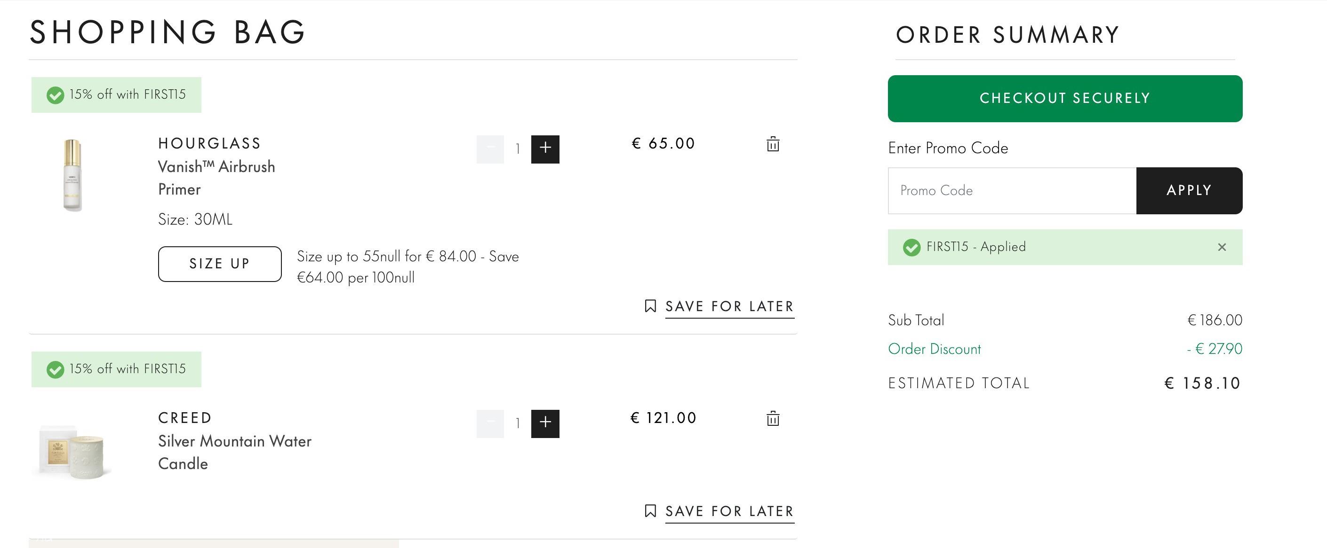Open the Hourglass primer product thumbnail
Screen dimensions: 1327x548
point(72,175)
